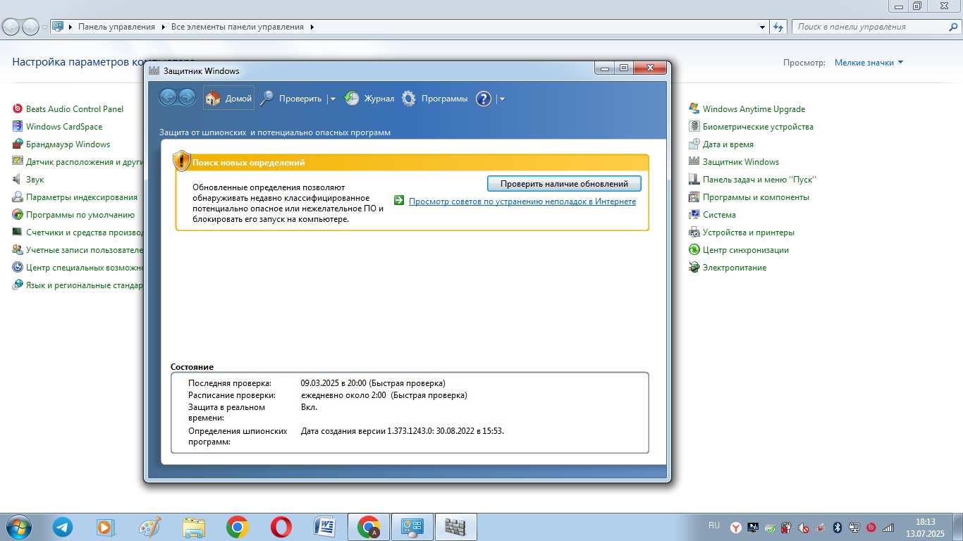The width and height of the screenshot is (963, 541).
Task: Click the network signal bars tray icon
Action: 888,527
